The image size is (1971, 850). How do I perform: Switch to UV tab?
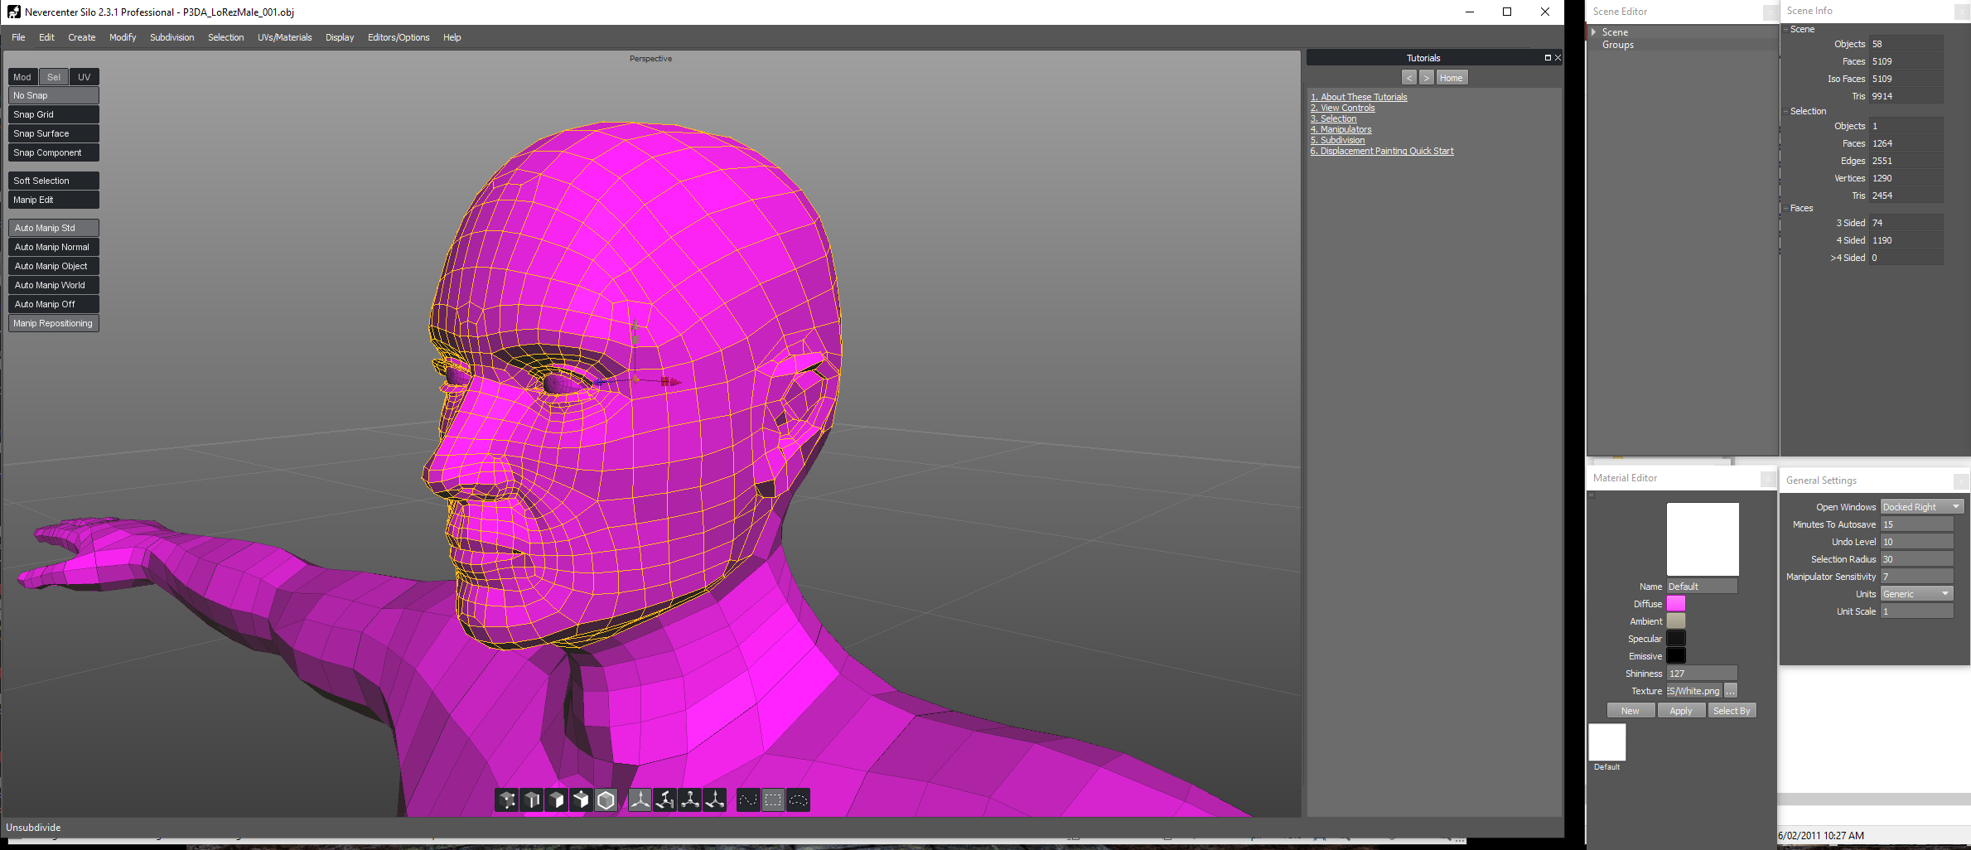85,77
